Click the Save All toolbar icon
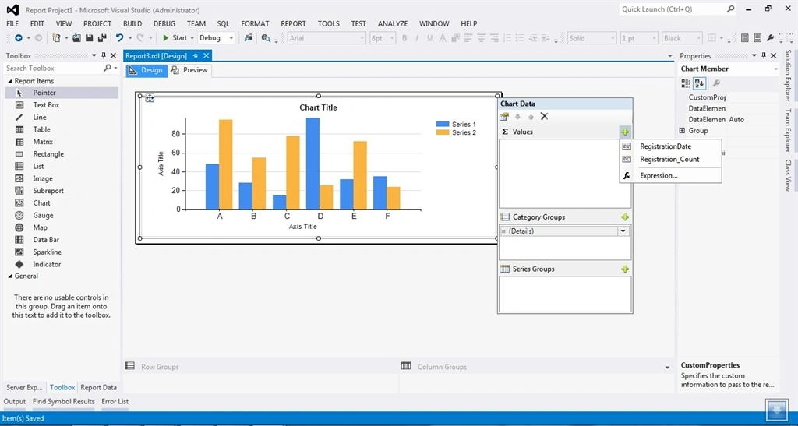The height and width of the screenshot is (426, 798). 102,37
